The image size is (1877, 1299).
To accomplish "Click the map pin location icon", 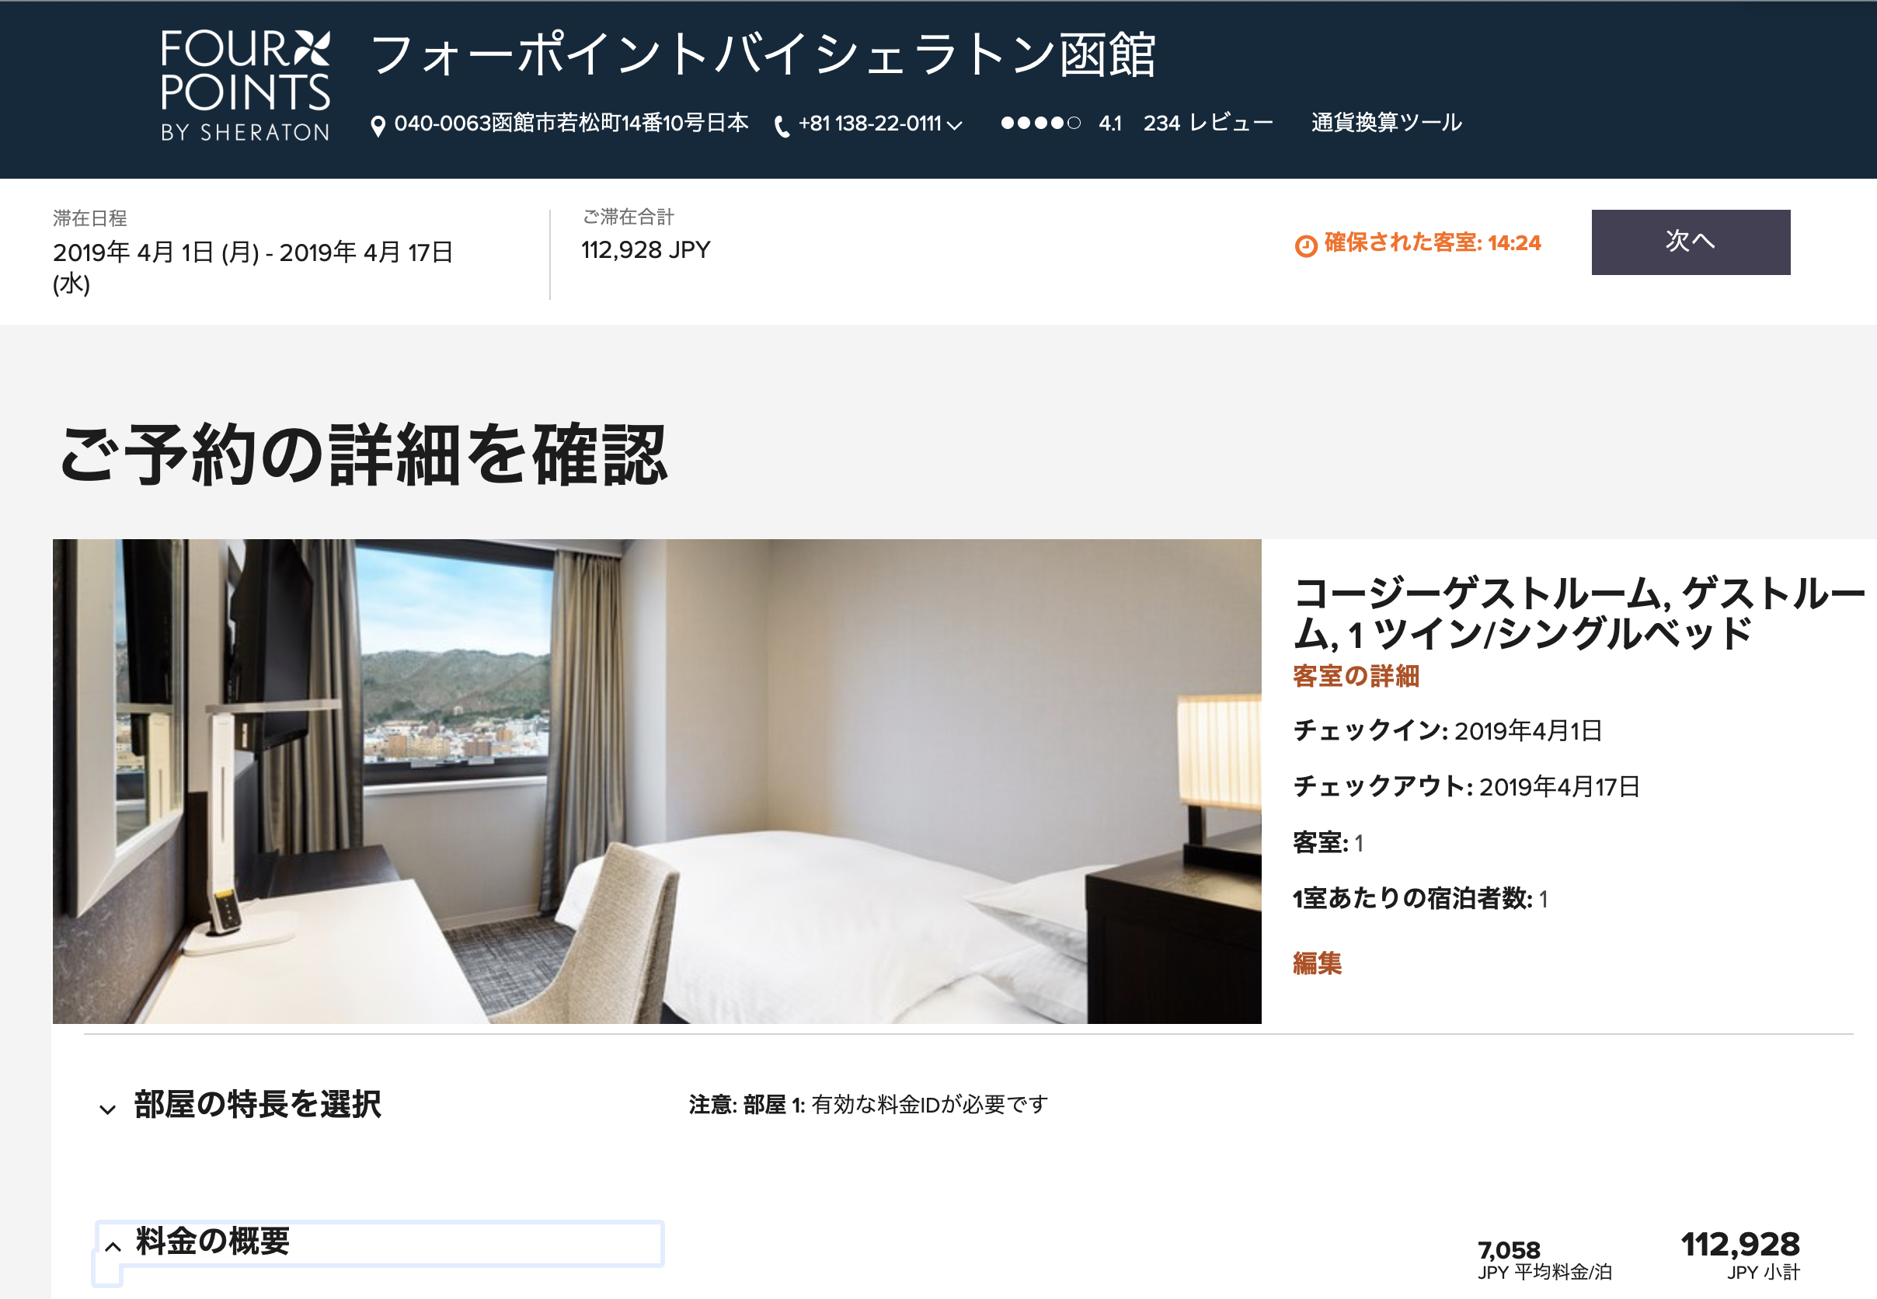I will tap(378, 126).
